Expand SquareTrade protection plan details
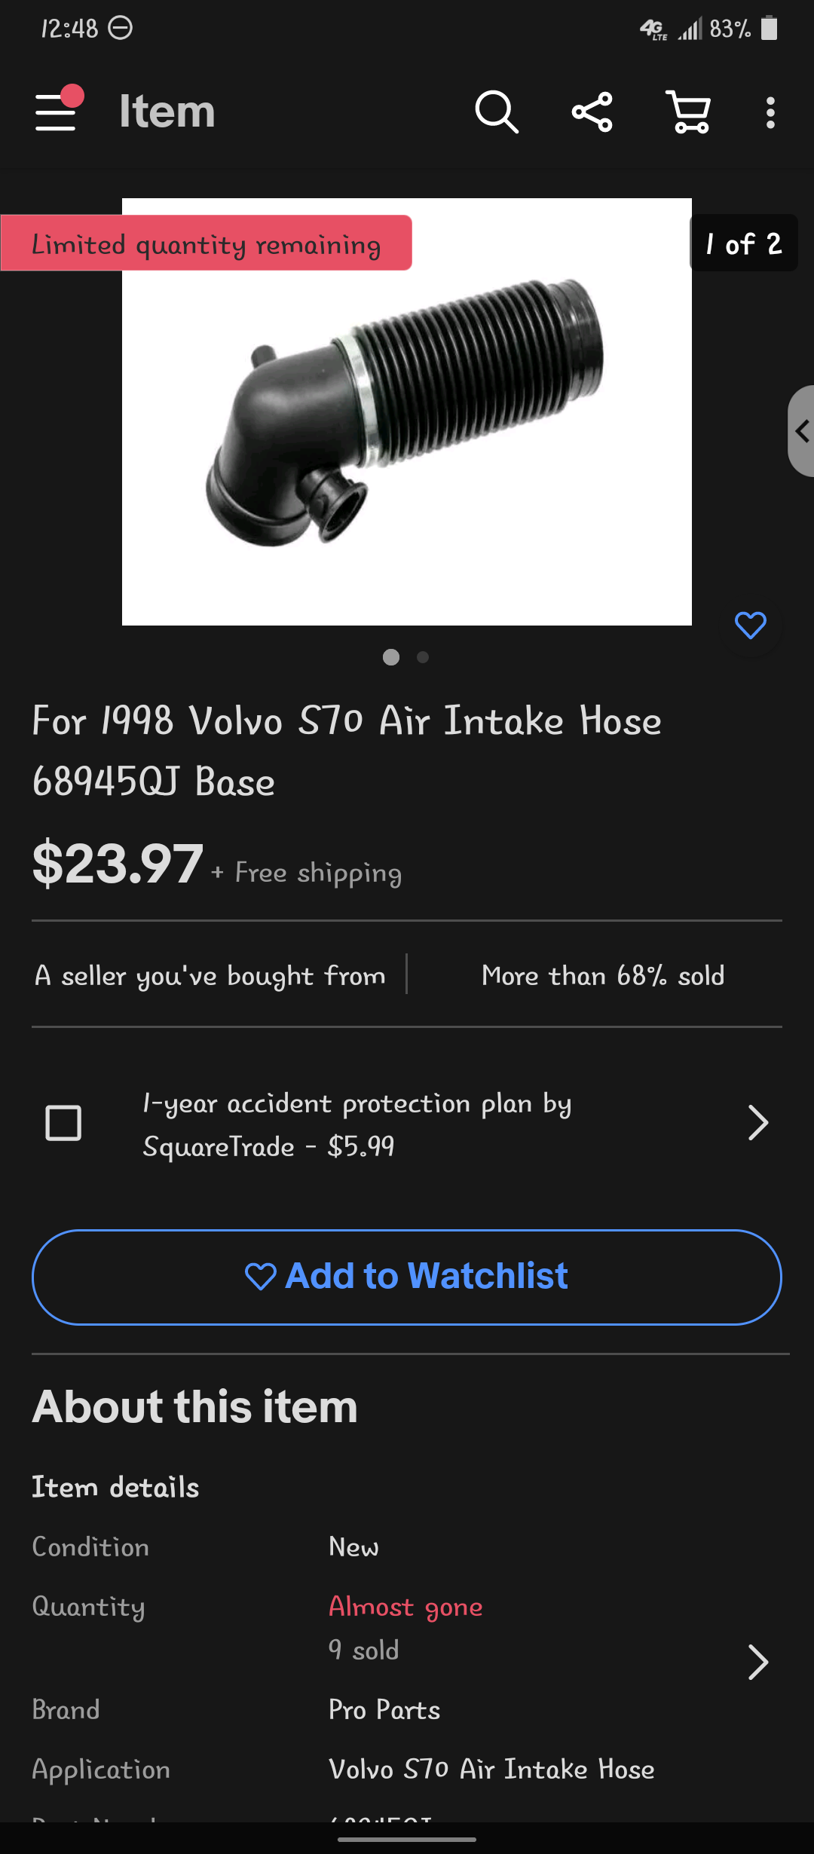Screen dimensions: 814x1854 point(757,1123)
